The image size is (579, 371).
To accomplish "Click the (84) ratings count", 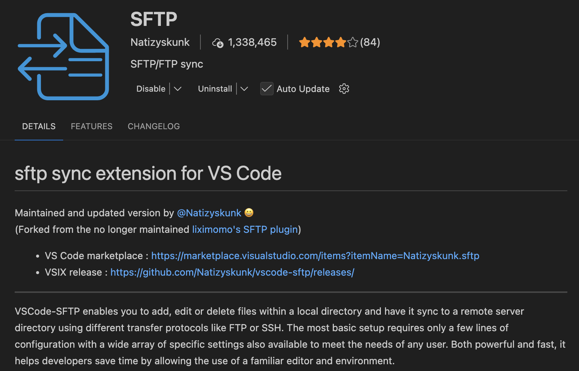I will pos(370,42).
